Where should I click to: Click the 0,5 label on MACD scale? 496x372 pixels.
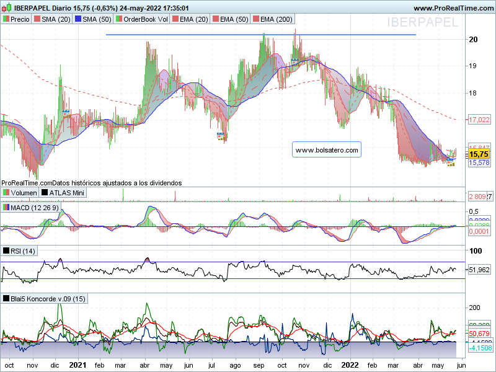(x=474, y=211)
